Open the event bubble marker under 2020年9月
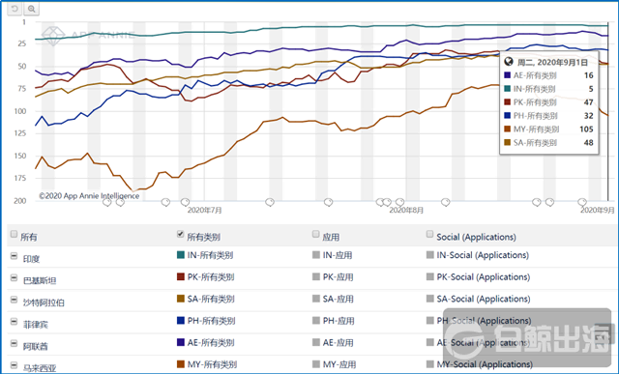619x374 pixels. pyautogui.click(x=582, y=202)
